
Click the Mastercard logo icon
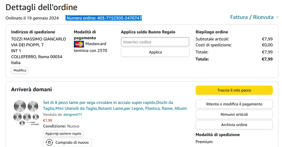click(79, 44)
